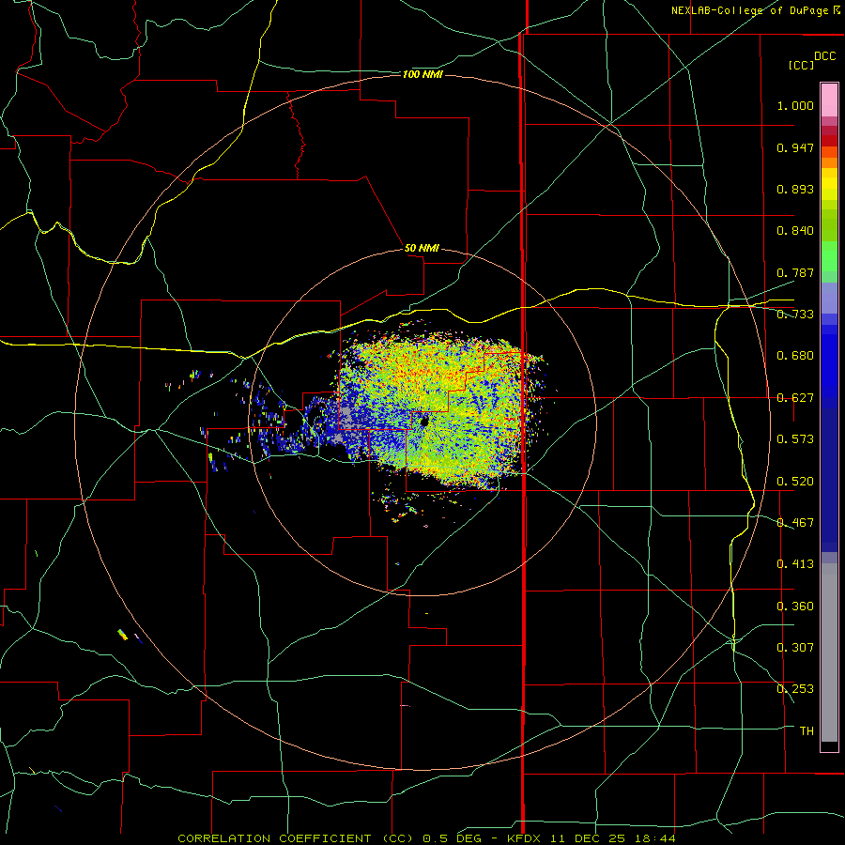845x845 pixels.
Task: Click the 0.733 scale value
Action: click(795, 315)
